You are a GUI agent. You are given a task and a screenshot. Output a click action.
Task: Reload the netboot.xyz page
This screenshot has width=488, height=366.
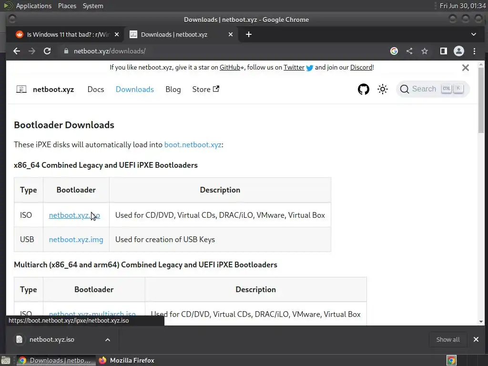pos(47,51)
